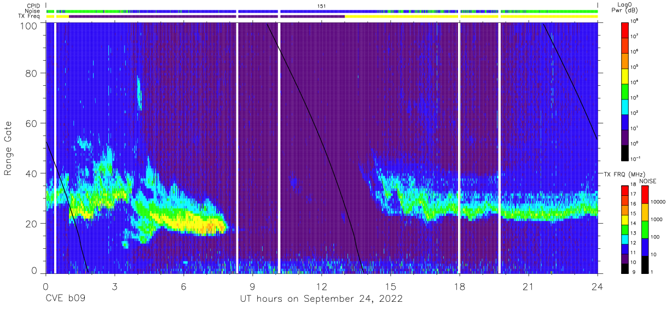Select the CPID value 151
The image size is (672, 310).
coord(321,5)
